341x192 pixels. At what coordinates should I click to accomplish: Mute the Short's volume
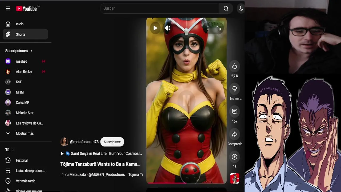point(168,28)
